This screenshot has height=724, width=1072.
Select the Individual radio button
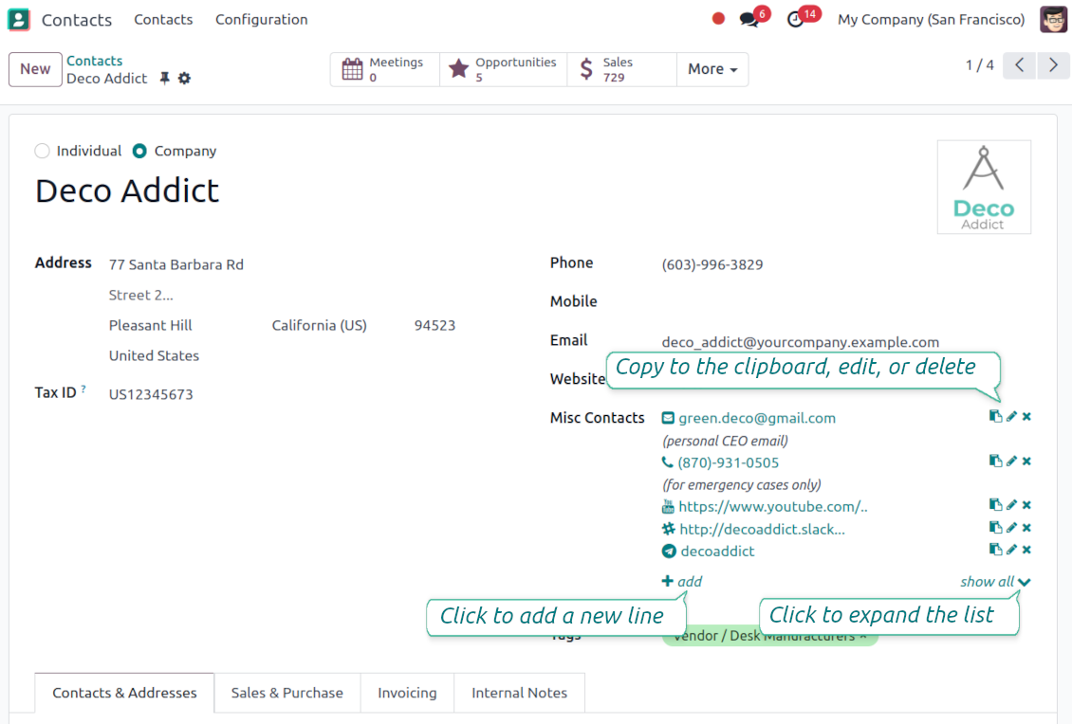coord(43,151)
